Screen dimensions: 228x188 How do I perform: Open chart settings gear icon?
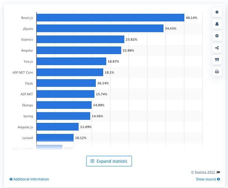(217, 36)
